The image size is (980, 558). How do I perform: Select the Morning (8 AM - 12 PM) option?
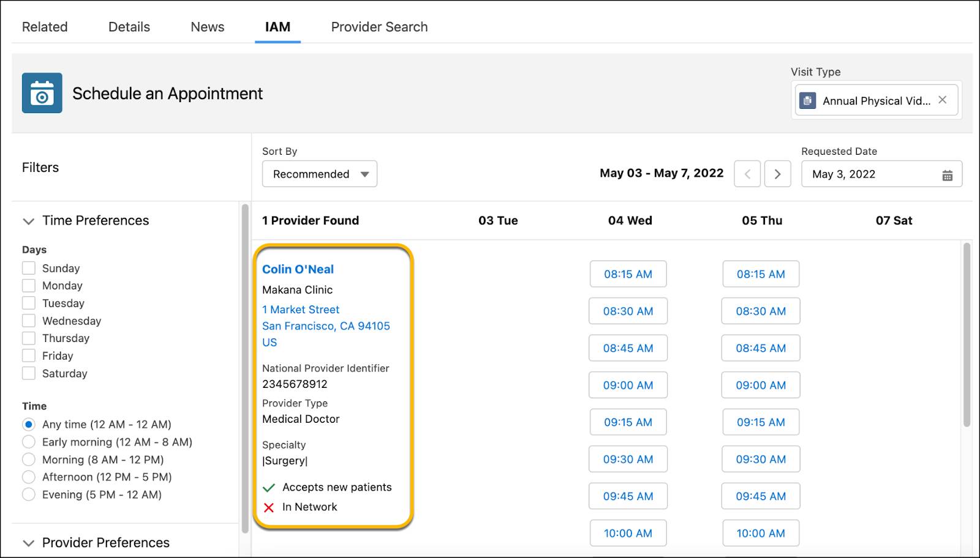(29, 459)
